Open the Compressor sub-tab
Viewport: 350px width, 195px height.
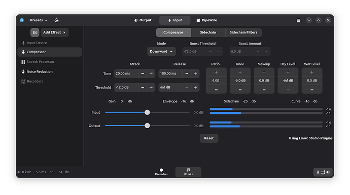(173, 32)
